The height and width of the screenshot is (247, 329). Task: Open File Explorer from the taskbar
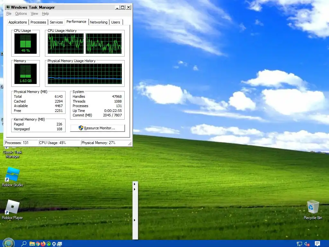pos(32,244)
